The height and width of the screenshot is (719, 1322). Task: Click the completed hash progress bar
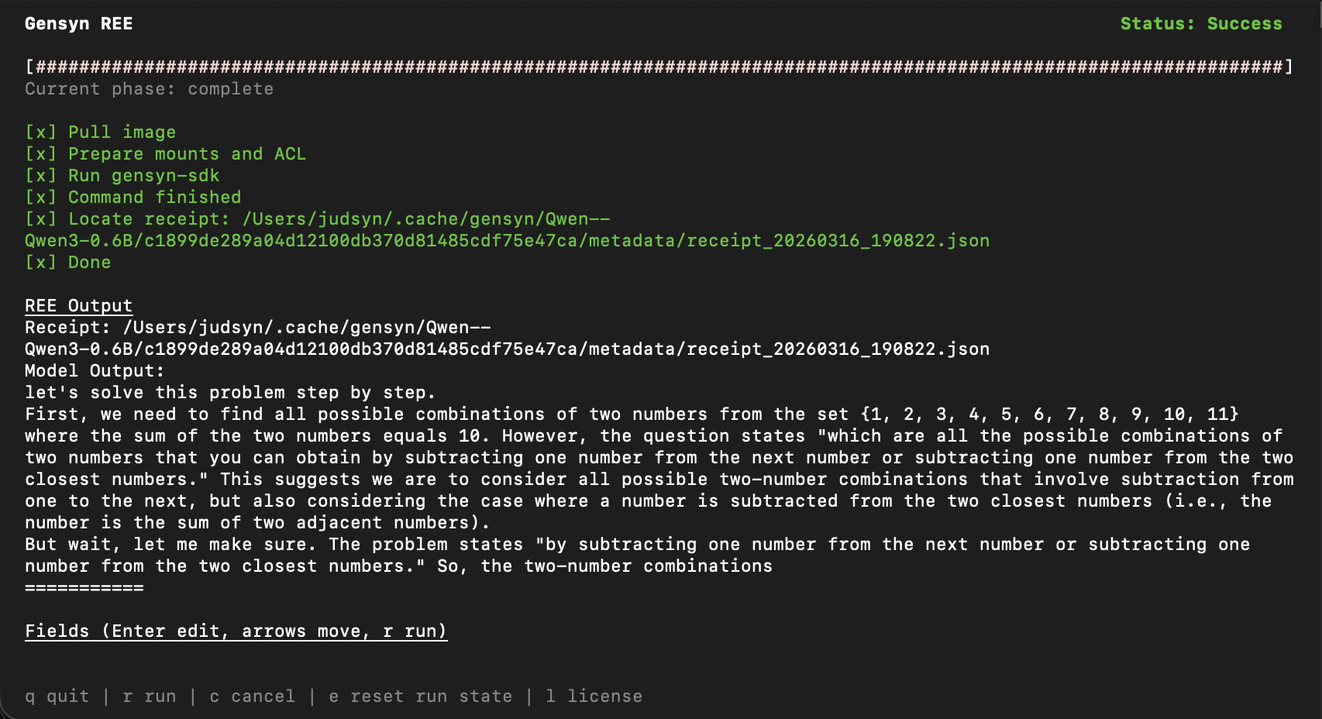tap(659, 67)
